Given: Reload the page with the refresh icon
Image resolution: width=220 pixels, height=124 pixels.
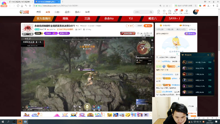Looking at the screenshot, I should tap(18, 6).
